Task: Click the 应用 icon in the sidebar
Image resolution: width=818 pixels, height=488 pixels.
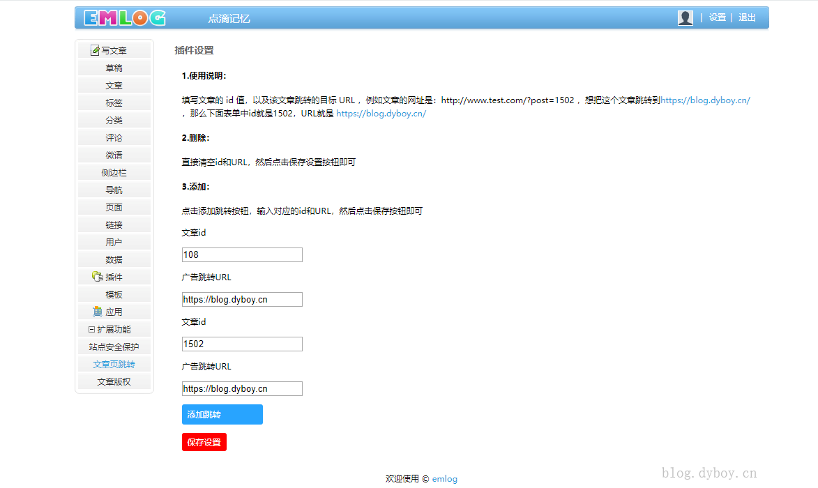Action: [99, 311]
